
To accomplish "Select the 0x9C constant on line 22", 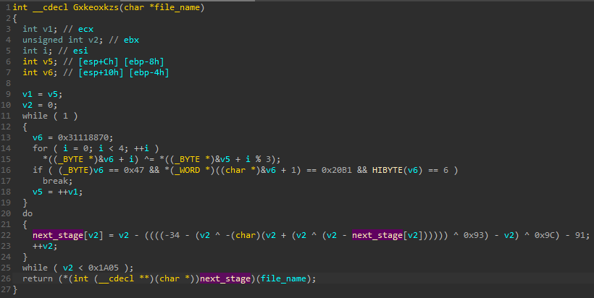I will coord(553,235).
